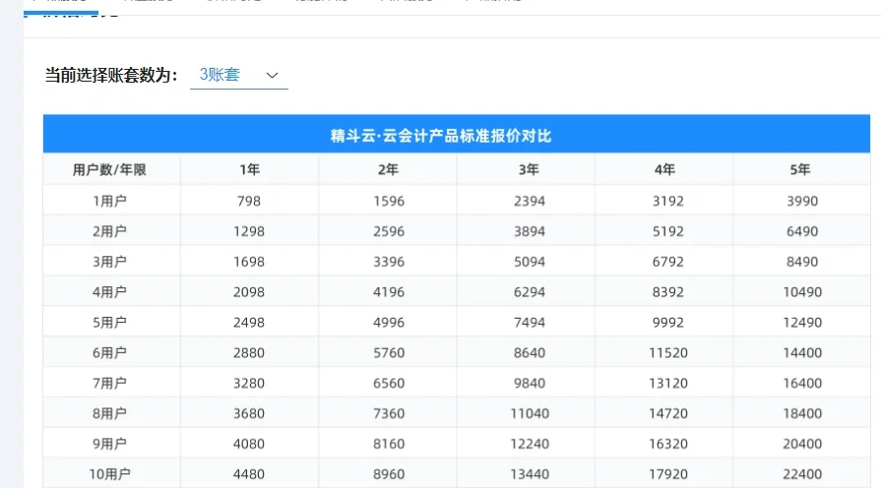Click price 2098 for 4用户 1年
The height and width of the screenshot is (488, 881).
[249, 292]
